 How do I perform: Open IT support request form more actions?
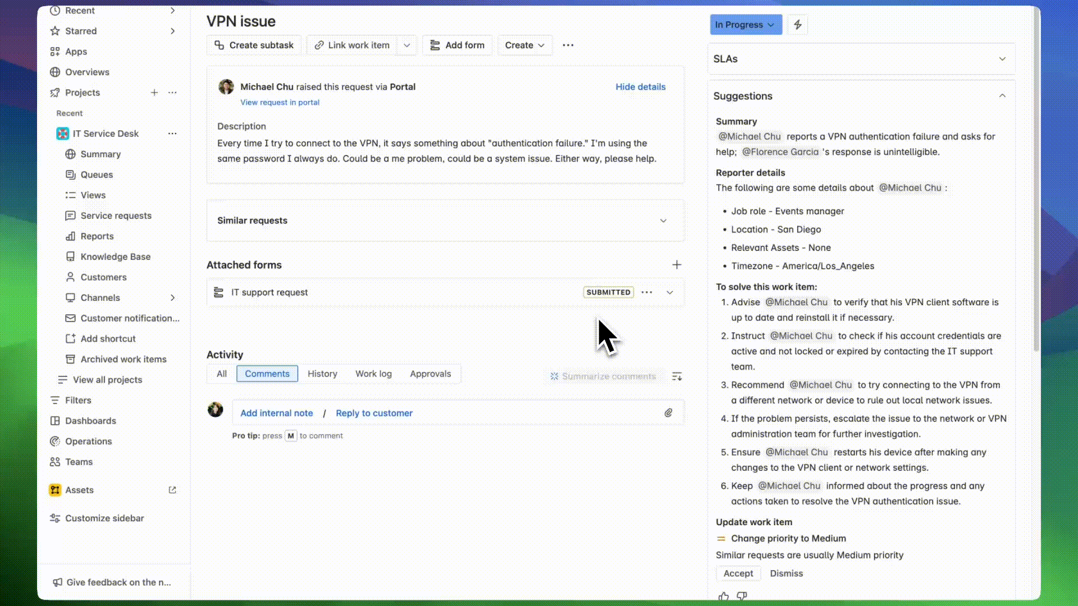click(647, 292)
